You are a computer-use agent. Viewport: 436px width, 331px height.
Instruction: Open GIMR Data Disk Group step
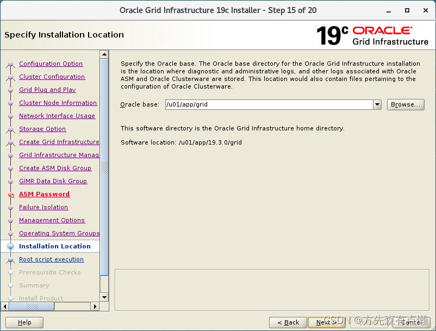coord(53,181)
